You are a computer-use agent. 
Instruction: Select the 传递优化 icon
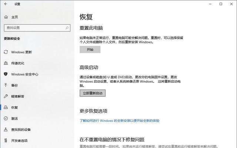(6, 63)
